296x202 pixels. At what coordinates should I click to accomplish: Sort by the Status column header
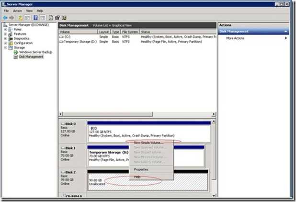pyautogui.click(x=178, y=32)
